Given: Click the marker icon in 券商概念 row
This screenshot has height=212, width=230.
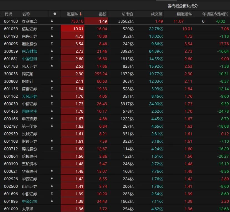Looking at the screenshot, I should [x=52, y=21].
